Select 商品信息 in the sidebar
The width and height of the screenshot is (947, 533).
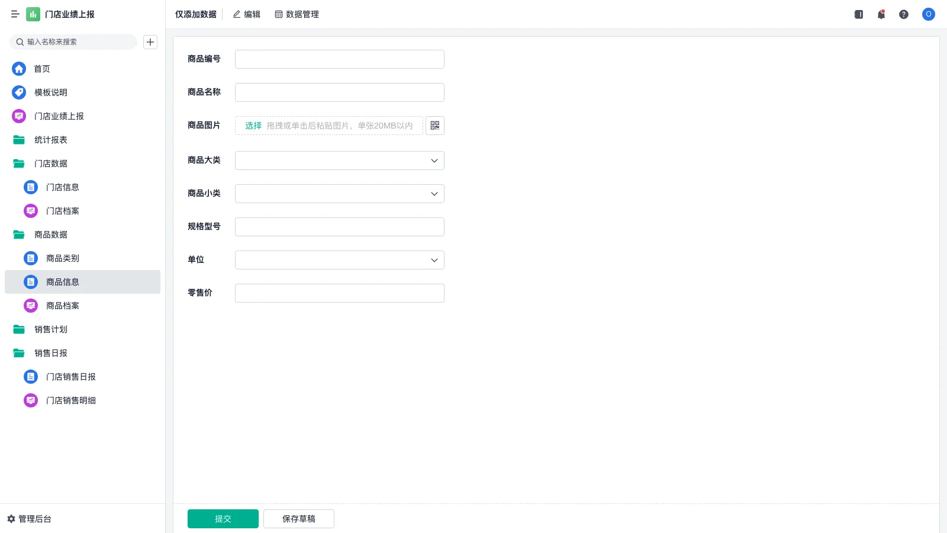[82, 282]
